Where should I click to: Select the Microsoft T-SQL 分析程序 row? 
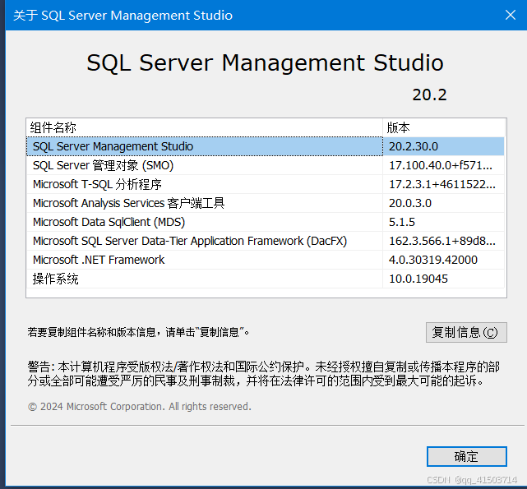point(97,184)
